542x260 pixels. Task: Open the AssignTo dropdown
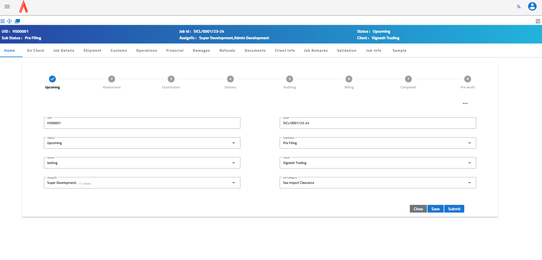[233, 183]
